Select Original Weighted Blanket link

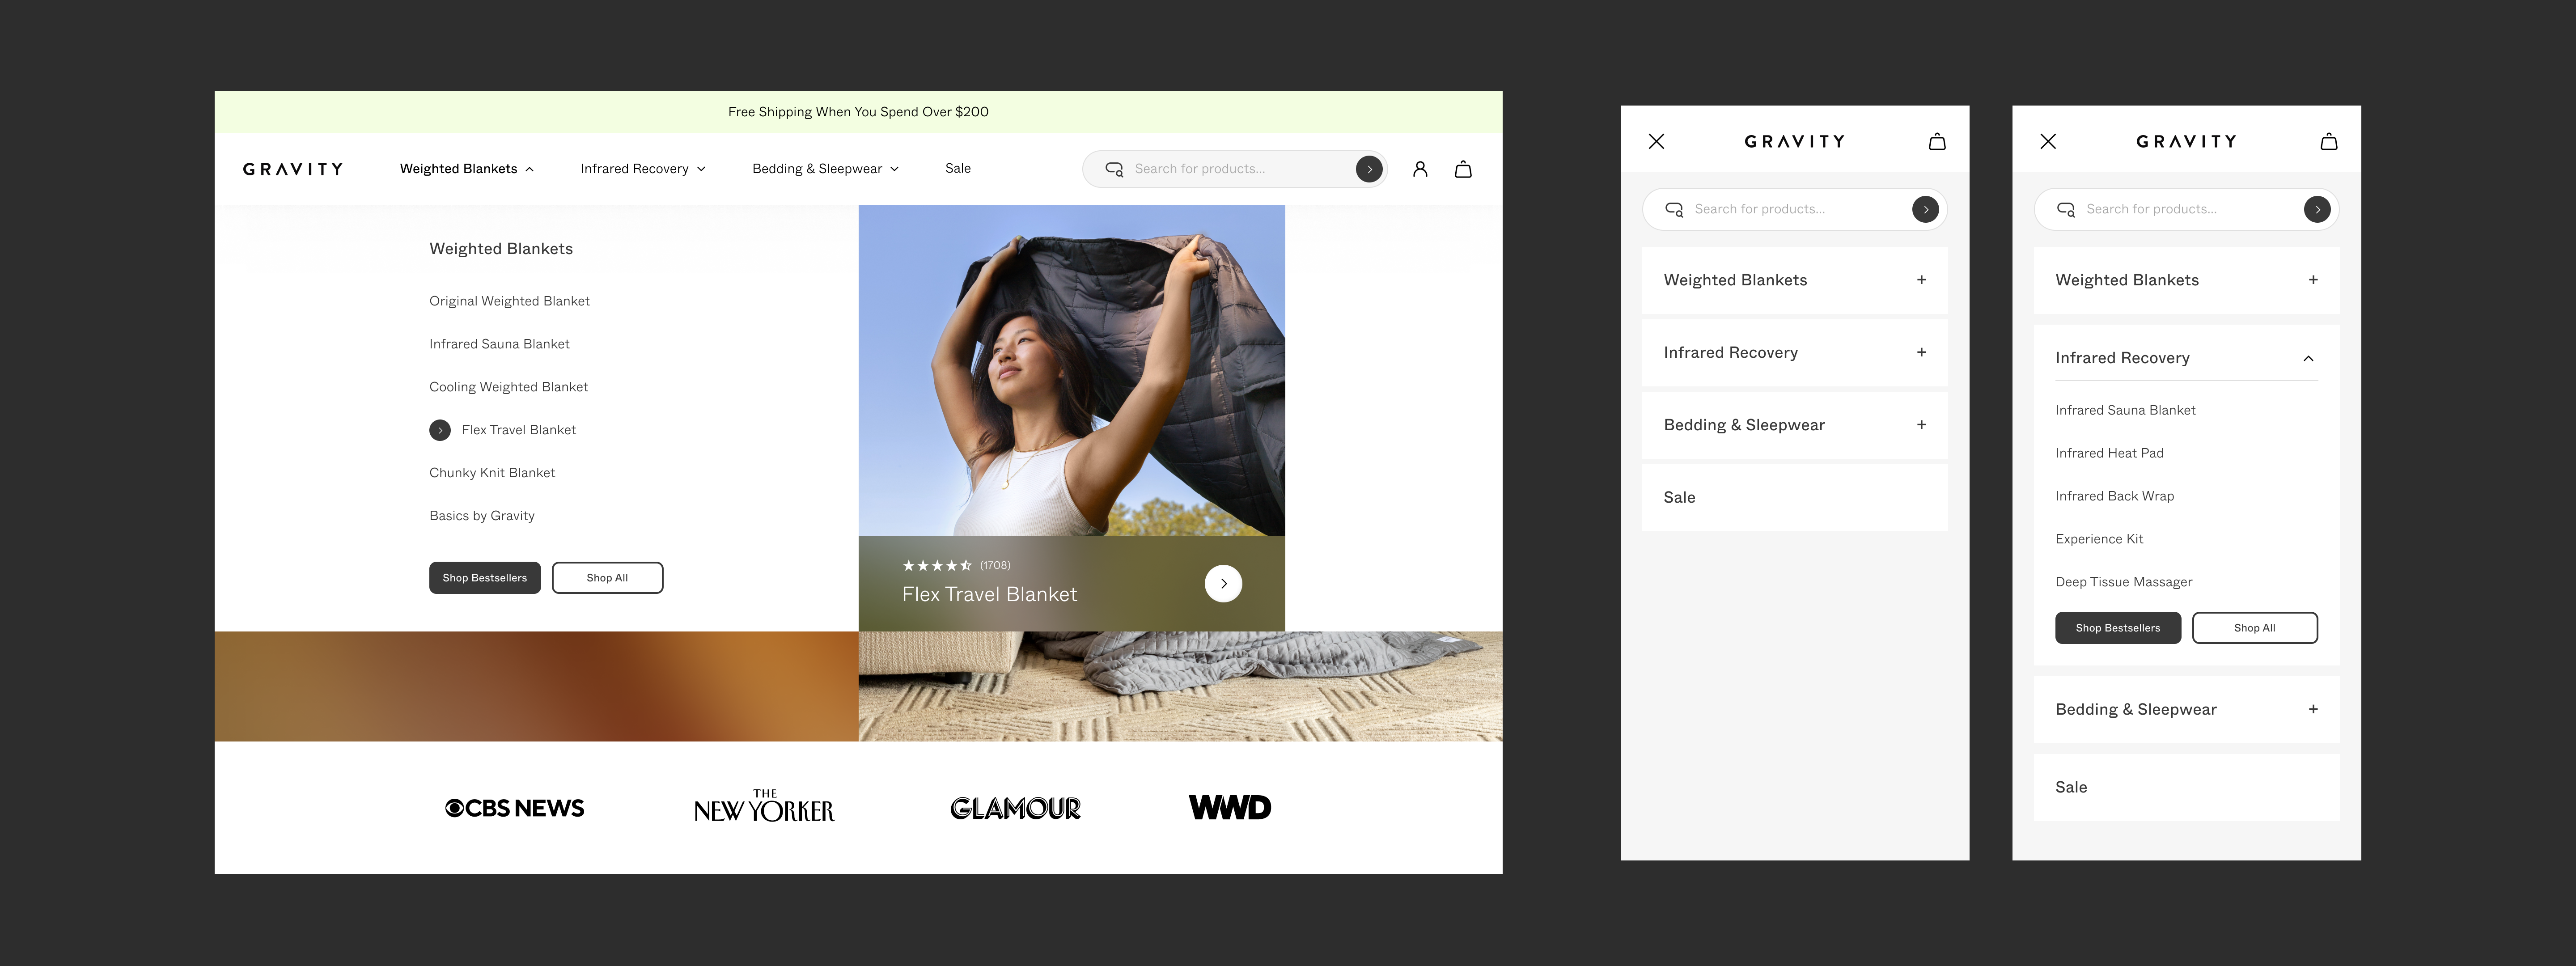click(509, 301)
